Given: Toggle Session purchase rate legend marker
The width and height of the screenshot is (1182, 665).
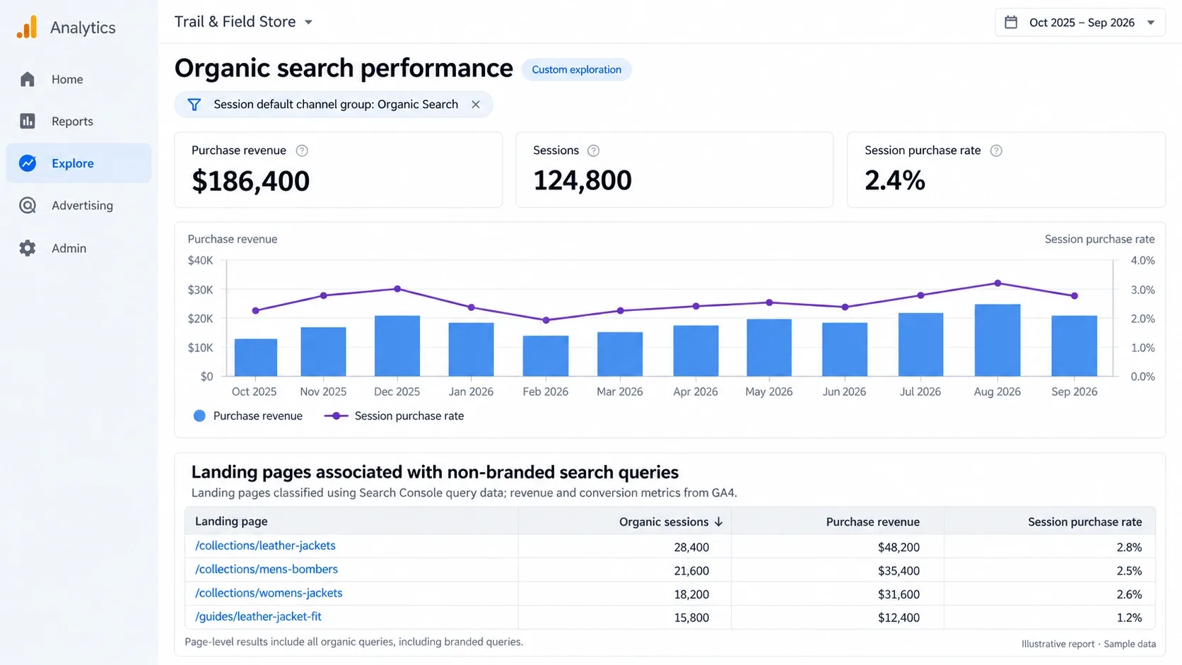Looking at the screenshot, I should 336,416.
